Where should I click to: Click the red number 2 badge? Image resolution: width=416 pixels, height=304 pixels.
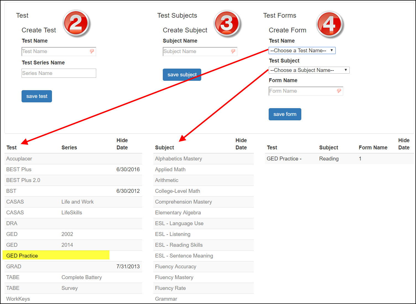coord(76,23)
